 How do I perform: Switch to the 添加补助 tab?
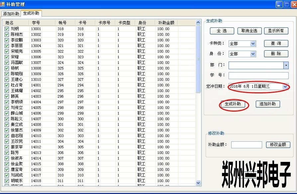[11, 14]
